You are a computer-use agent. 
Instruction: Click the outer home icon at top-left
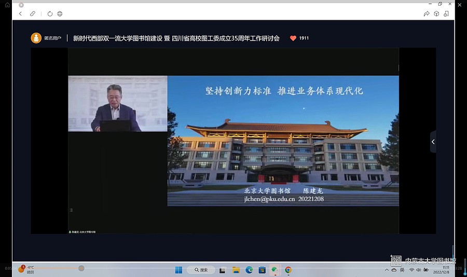click(7, 5)
